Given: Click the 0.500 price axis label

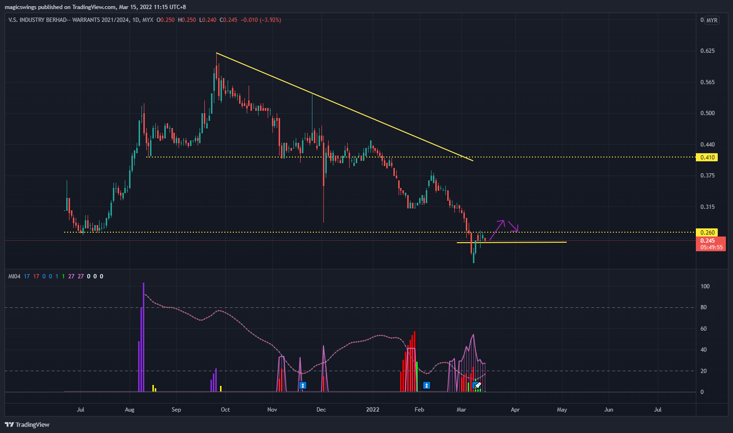Looking at the screenshot, I should tap(707, 113).
